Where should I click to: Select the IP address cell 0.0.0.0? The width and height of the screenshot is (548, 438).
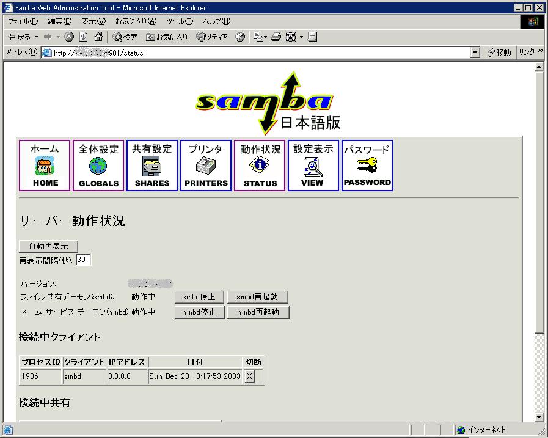point(127,376)
